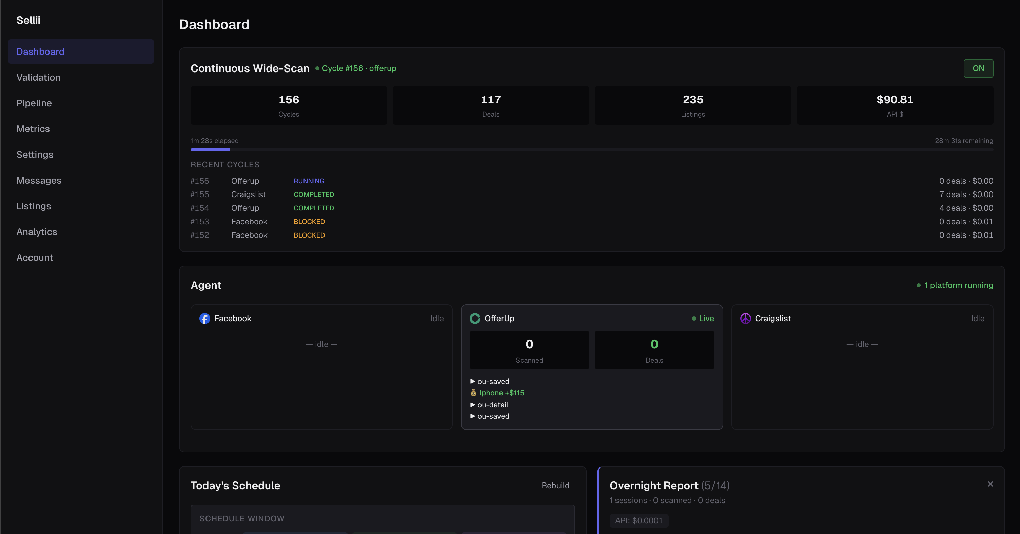Click the Facebook logo icon in Agent panel

click(x=205, y=319)
